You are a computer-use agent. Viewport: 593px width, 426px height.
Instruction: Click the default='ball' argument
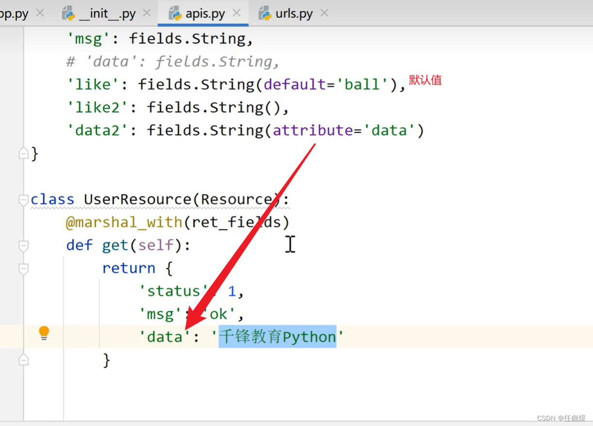coord(325,84)
